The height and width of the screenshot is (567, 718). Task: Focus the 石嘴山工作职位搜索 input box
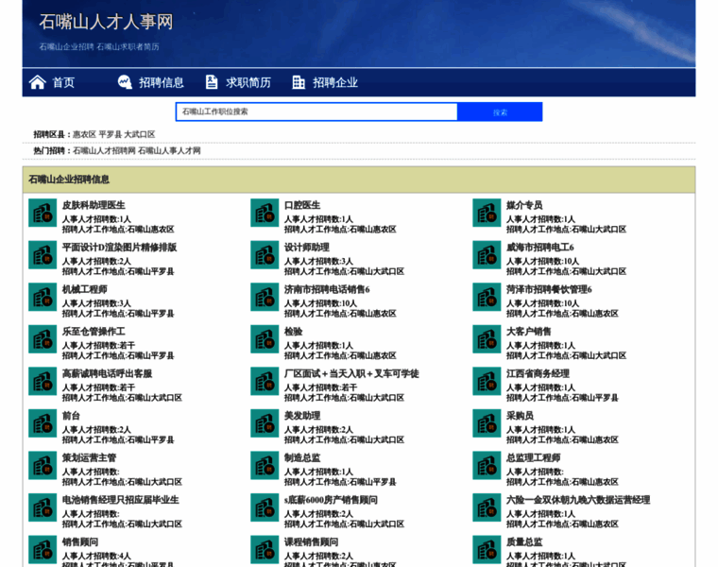pos(316,112)
